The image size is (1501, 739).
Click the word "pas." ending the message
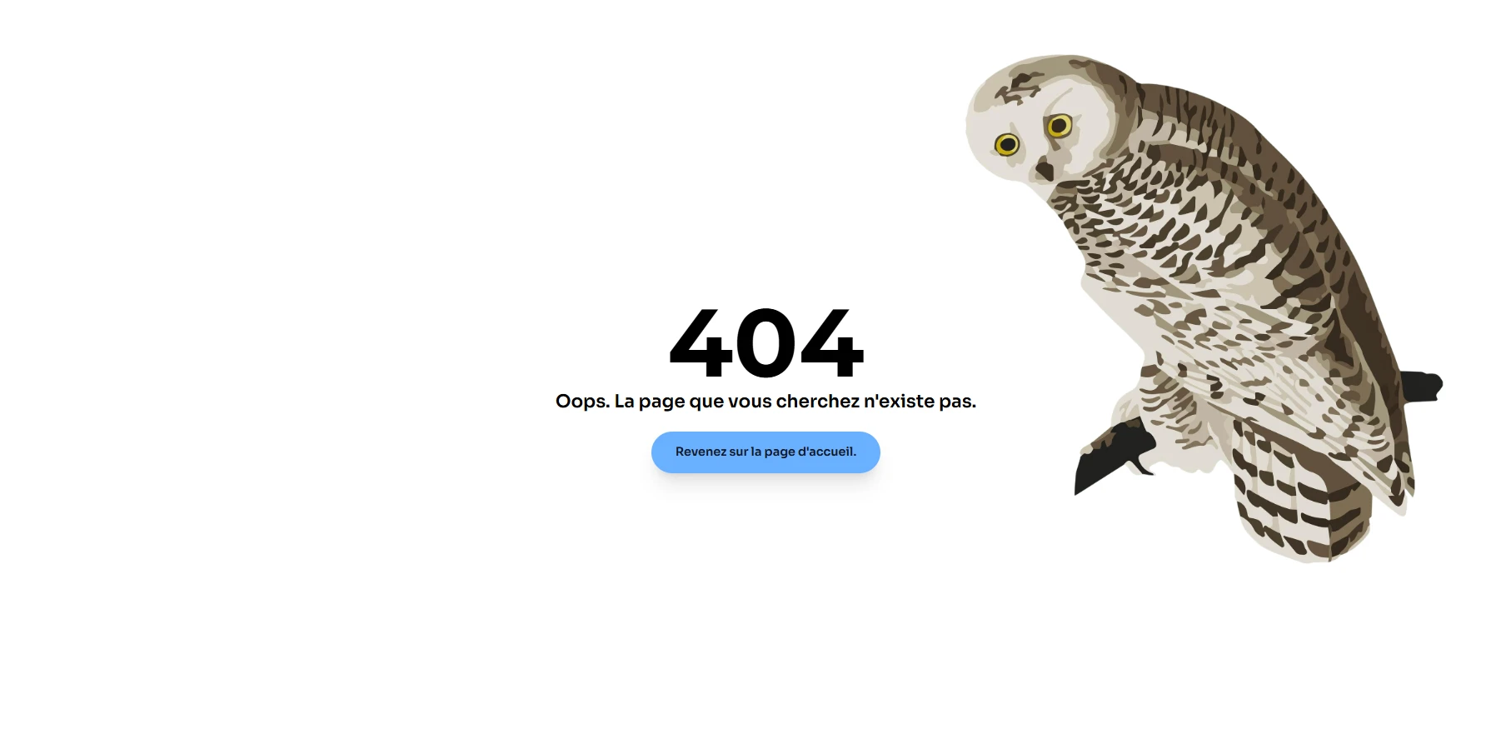pyautogui.click(x=957, y=402)
